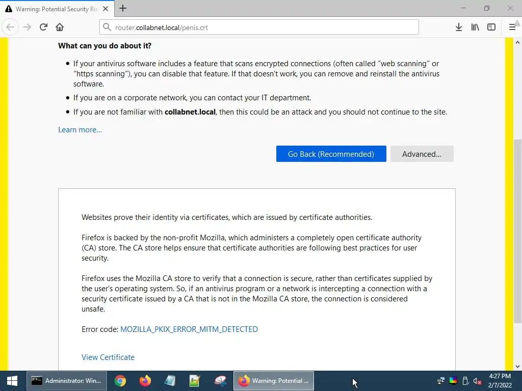Viewport: 522px width, 391px height.
Task: Click the browser Back arrow button
Action: [x=10, y=27]
